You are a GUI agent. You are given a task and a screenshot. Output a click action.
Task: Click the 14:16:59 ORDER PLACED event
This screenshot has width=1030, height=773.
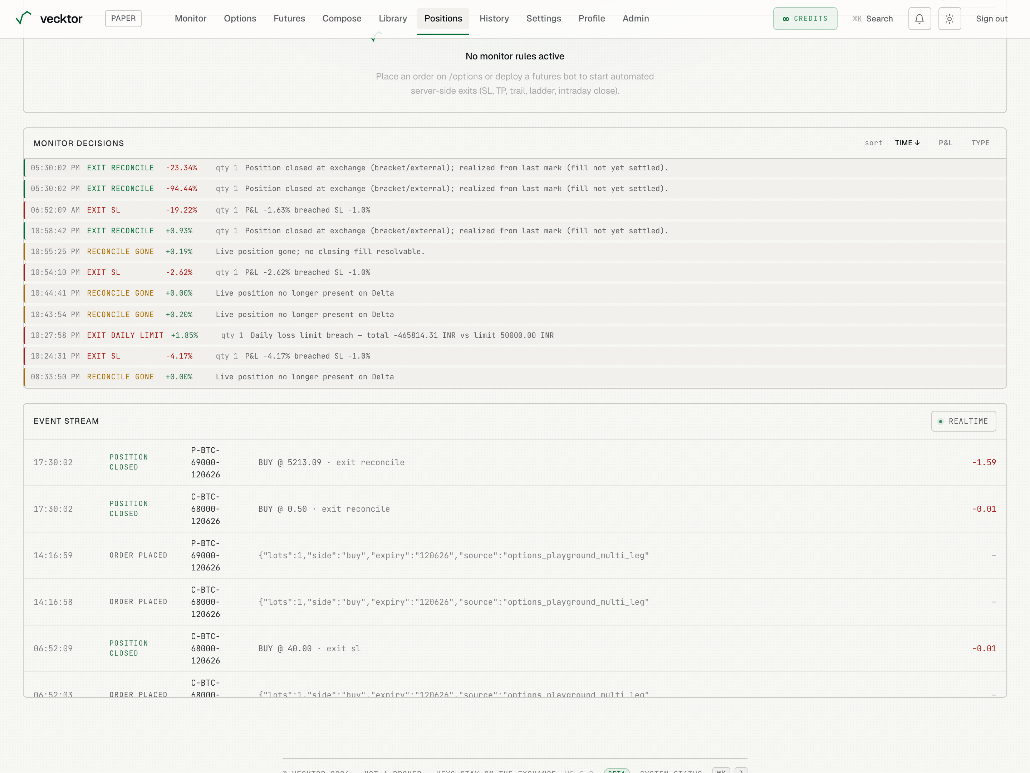pyautogui.click(x=515, y=555)
